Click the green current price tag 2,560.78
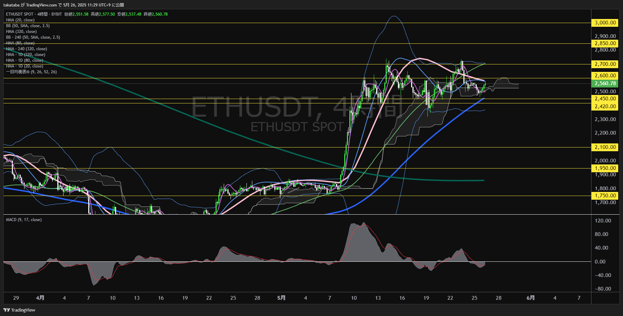623x316 pixels. pyautogui.click(x=605, y=83)
